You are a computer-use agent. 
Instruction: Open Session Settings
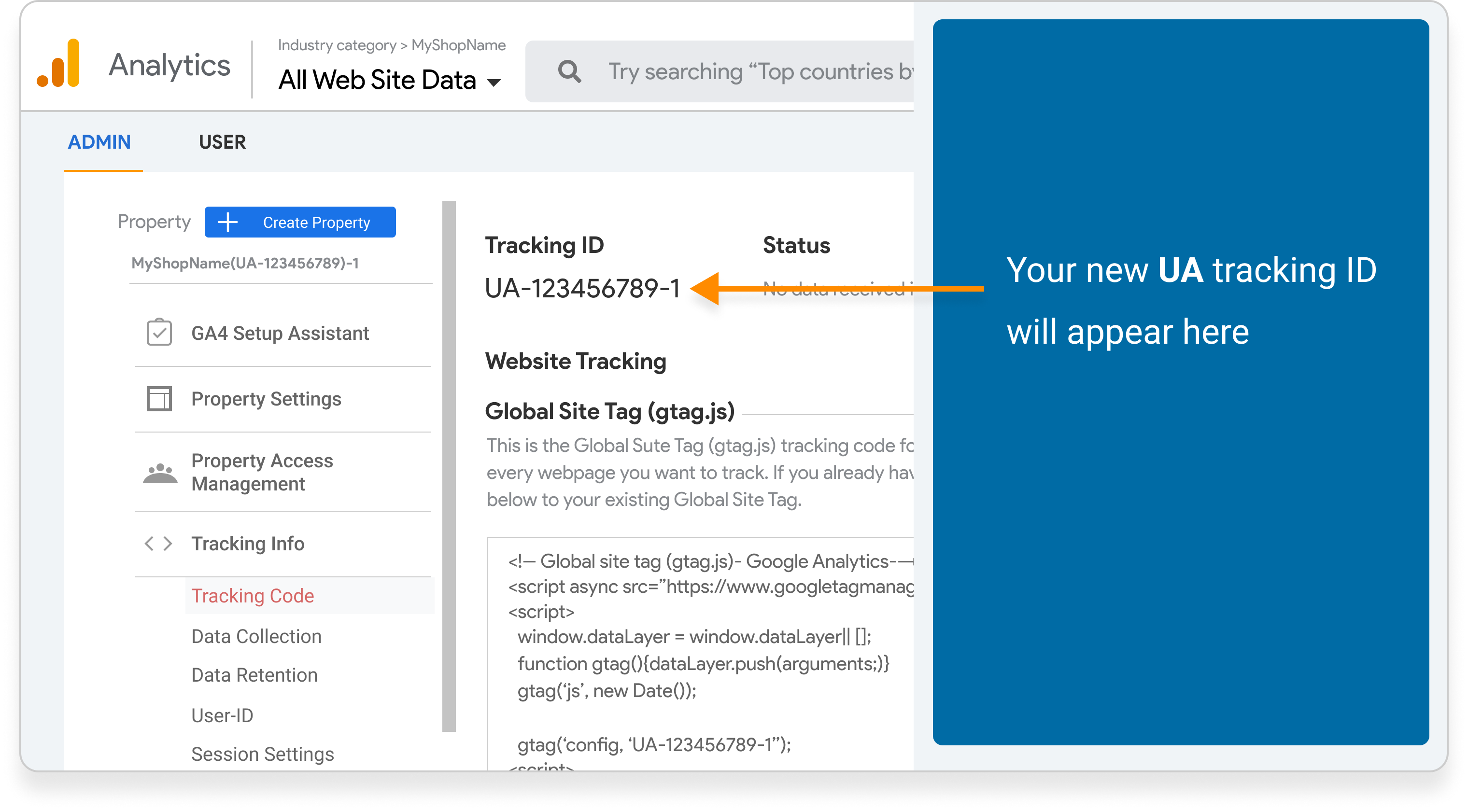pyautogui.click(x=263, y=755)
